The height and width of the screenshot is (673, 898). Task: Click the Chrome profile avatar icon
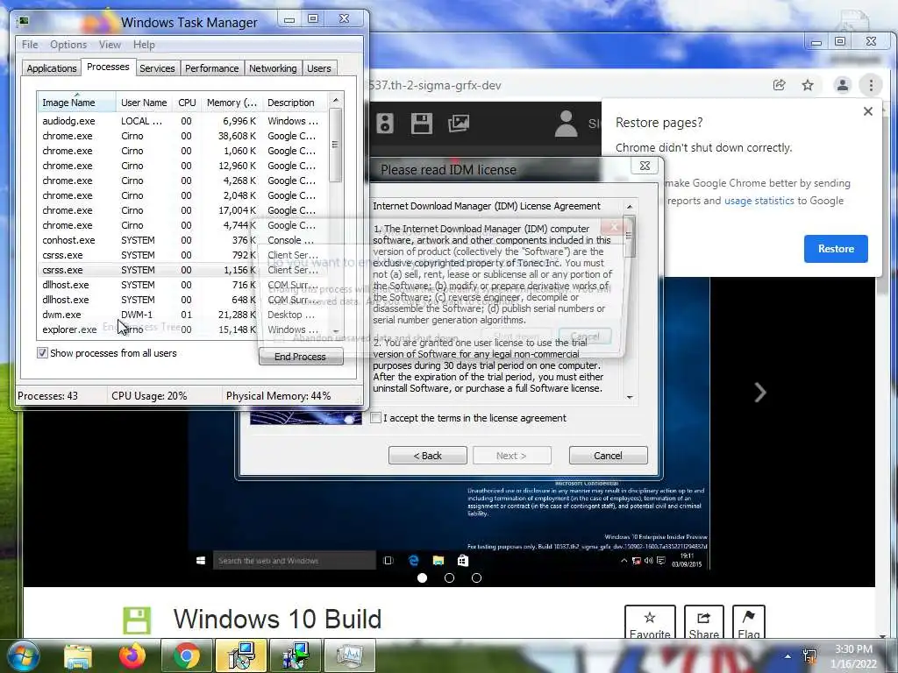tap(843, 85)
